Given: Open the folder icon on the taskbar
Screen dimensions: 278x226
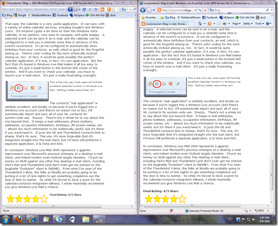Looking at the screenshot, I should click(86, 219).
